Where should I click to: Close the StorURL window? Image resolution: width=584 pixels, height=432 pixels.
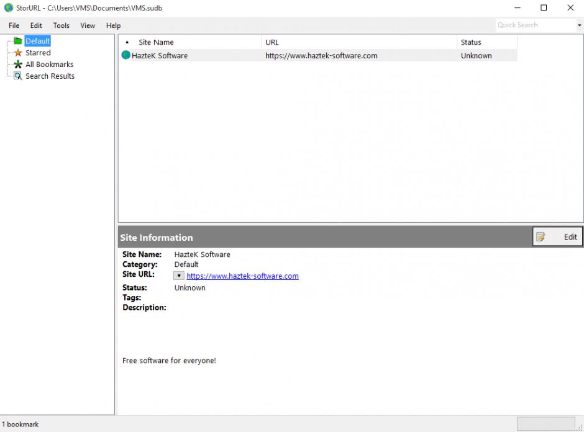570,8
